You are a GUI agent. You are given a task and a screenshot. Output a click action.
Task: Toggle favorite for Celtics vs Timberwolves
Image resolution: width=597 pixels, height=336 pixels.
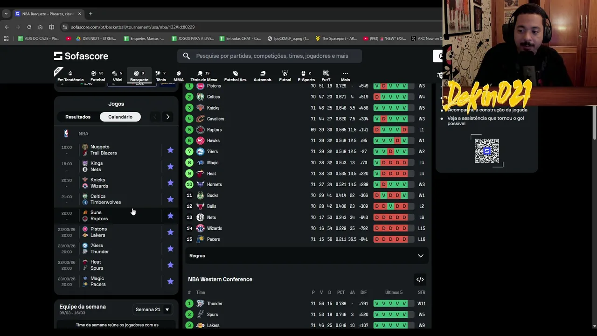pyautogui.click(x=170, y=199)
